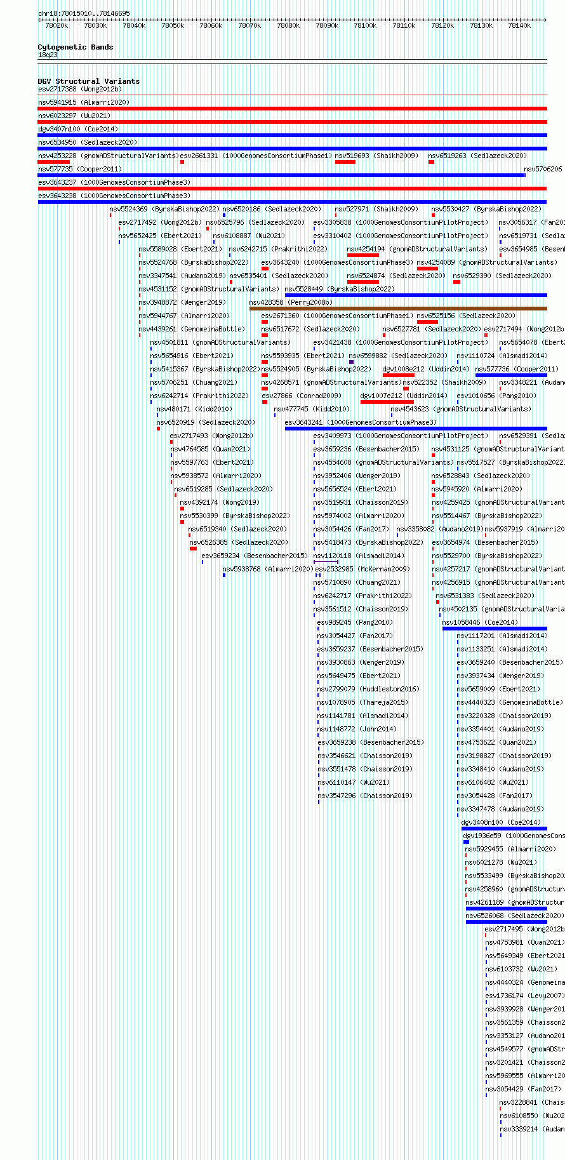The height and width of the screenshot is (1160, 565).
Task: Select the nsv4253228 gnomAD variant label
Action: [x=109, y=156]
